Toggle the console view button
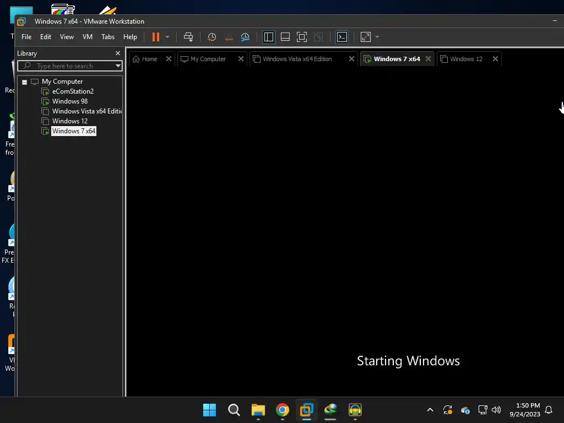 click(341, 37)
